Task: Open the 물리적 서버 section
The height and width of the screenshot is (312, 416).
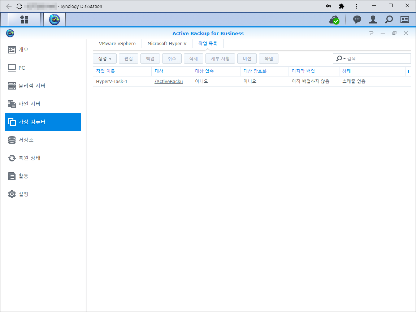Action: tap(43, 86)
